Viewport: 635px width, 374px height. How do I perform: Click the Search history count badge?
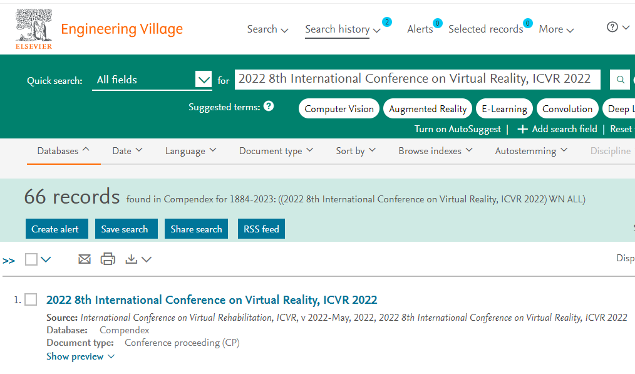(x=387, y=22)
